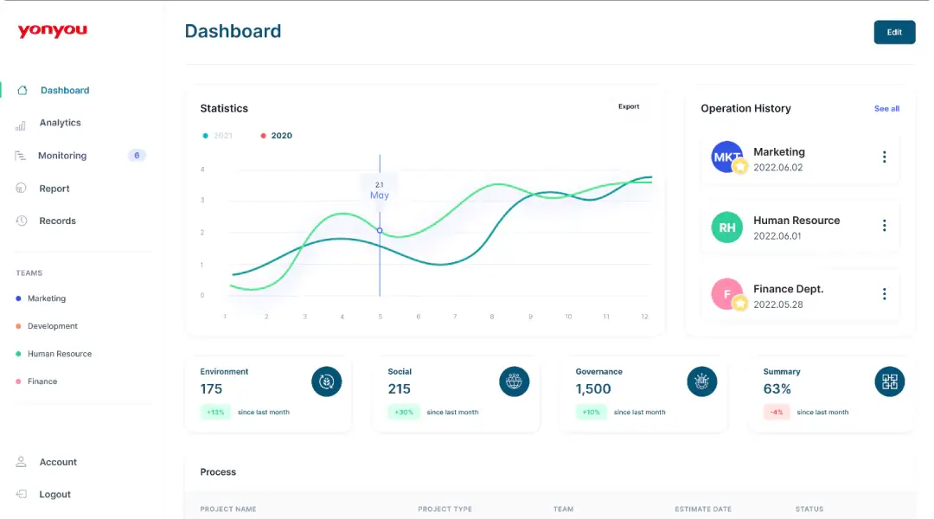
Task: Click the Human Resource RH avatar
Action: click(x=726, y=227)
